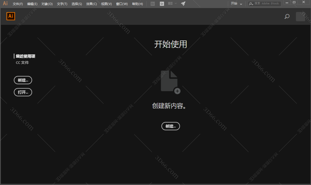Open the 效果(C) menu
This screenshot has height=185, width=311.
[x=91, y=4]
